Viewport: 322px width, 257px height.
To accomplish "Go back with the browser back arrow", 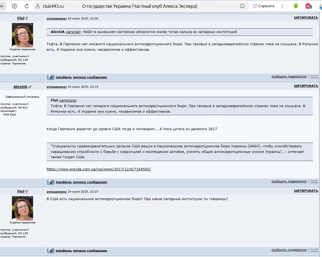I will click(2, 6).
